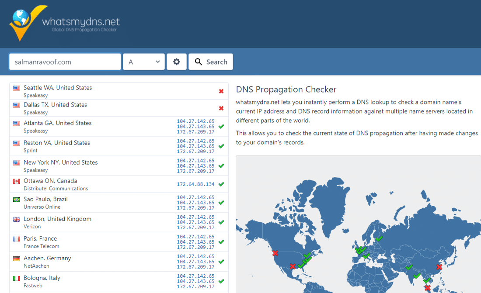
Task: Click the US flag beside Seattle WA
Action: 16,90
